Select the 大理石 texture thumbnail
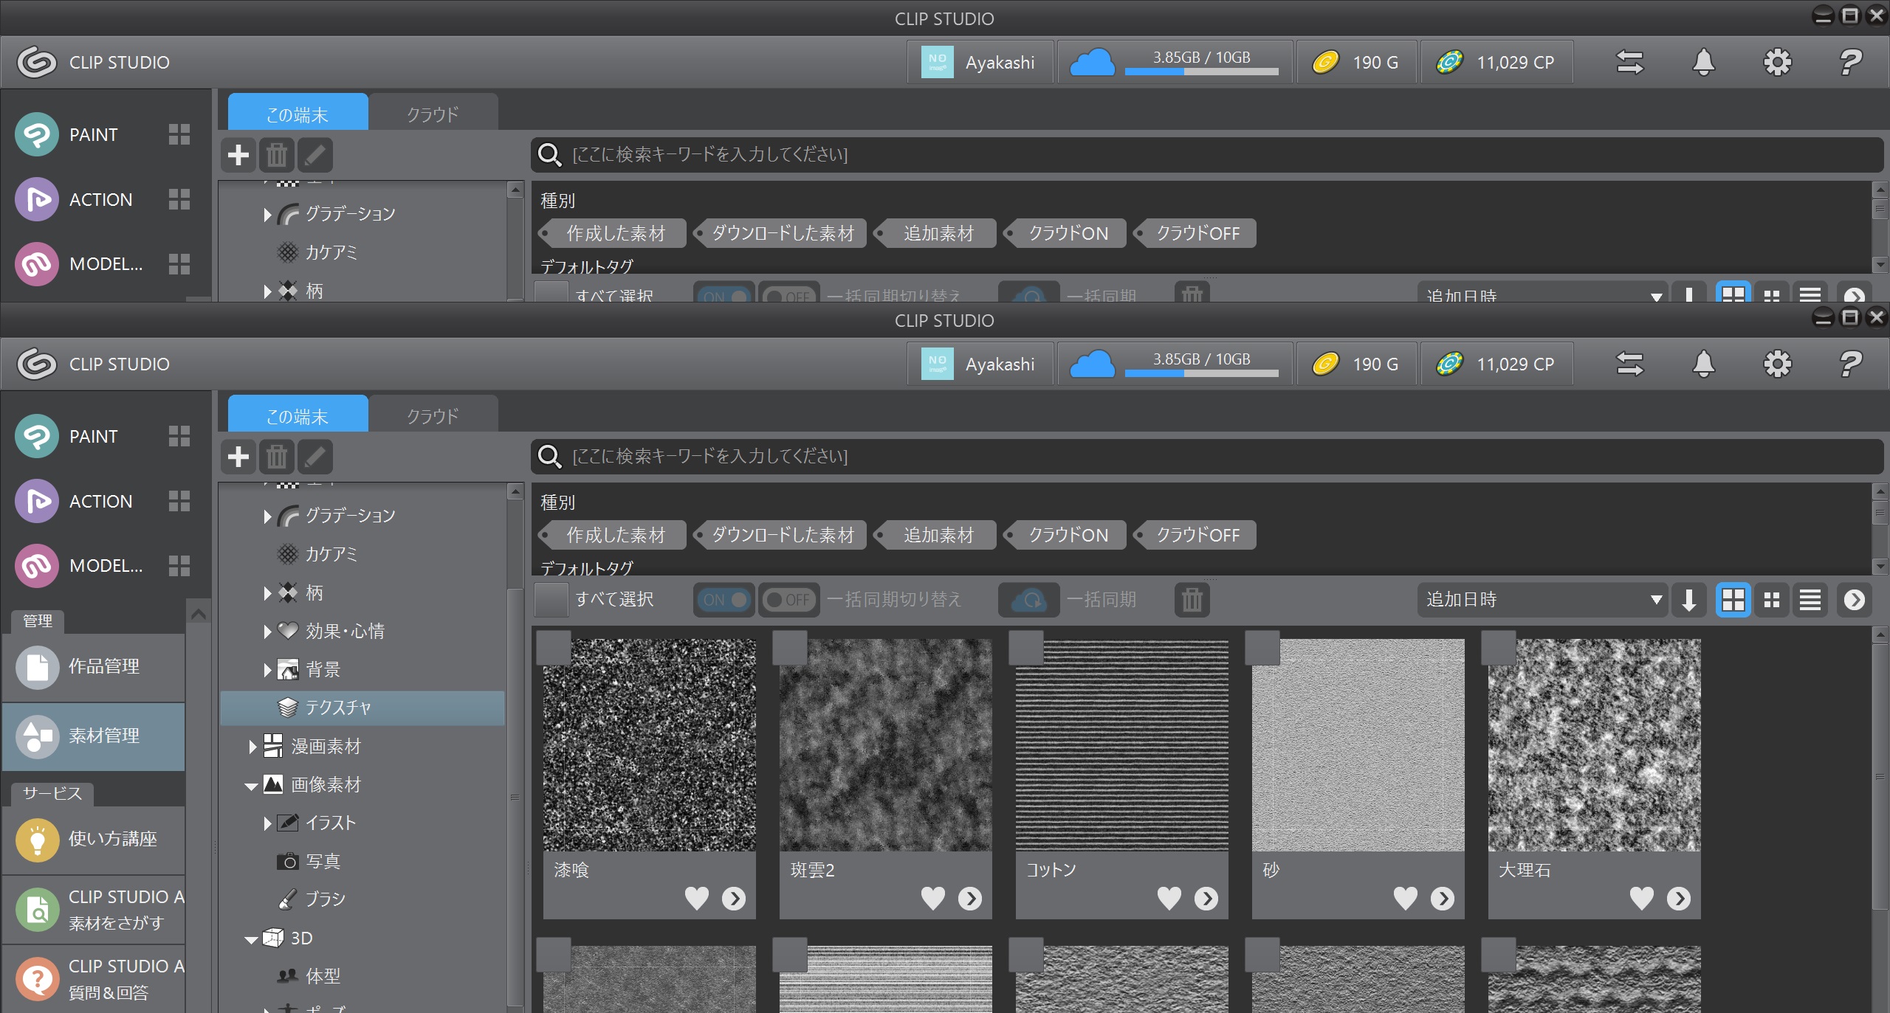Image resolution: width=1890 pixels, height=1013 pixels. coord(1594,745)
